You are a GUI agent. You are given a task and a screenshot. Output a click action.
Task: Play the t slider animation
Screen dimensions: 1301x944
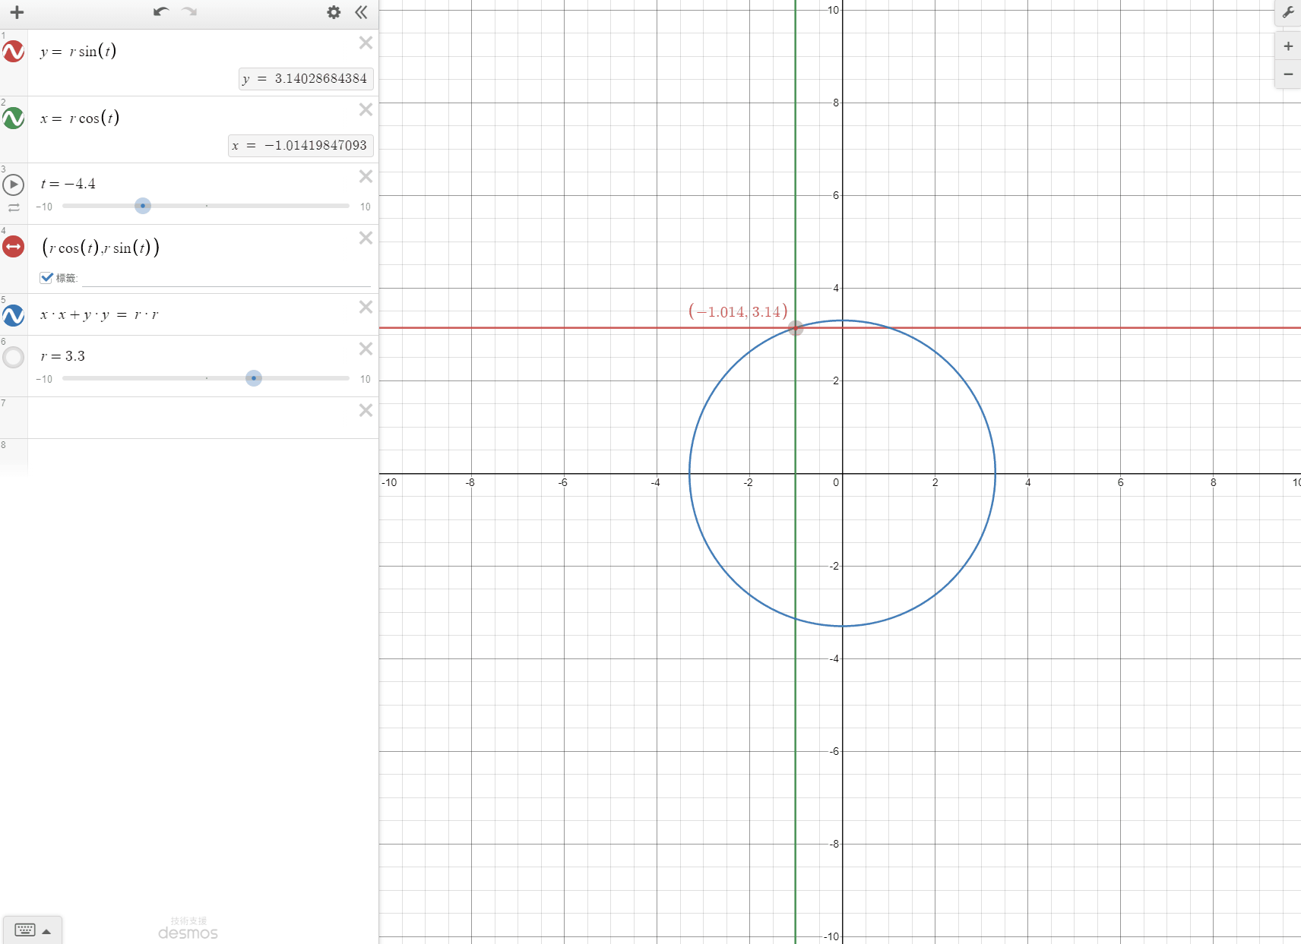coord(14,185)
